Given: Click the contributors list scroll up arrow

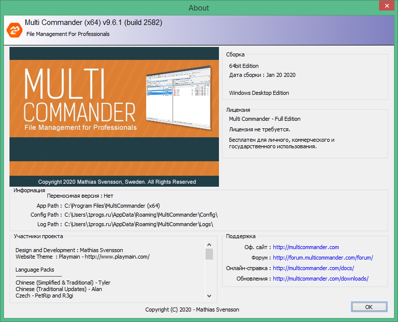Looking at the screenshot, I should point(209,245).
